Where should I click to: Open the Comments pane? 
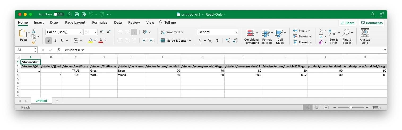372,23
